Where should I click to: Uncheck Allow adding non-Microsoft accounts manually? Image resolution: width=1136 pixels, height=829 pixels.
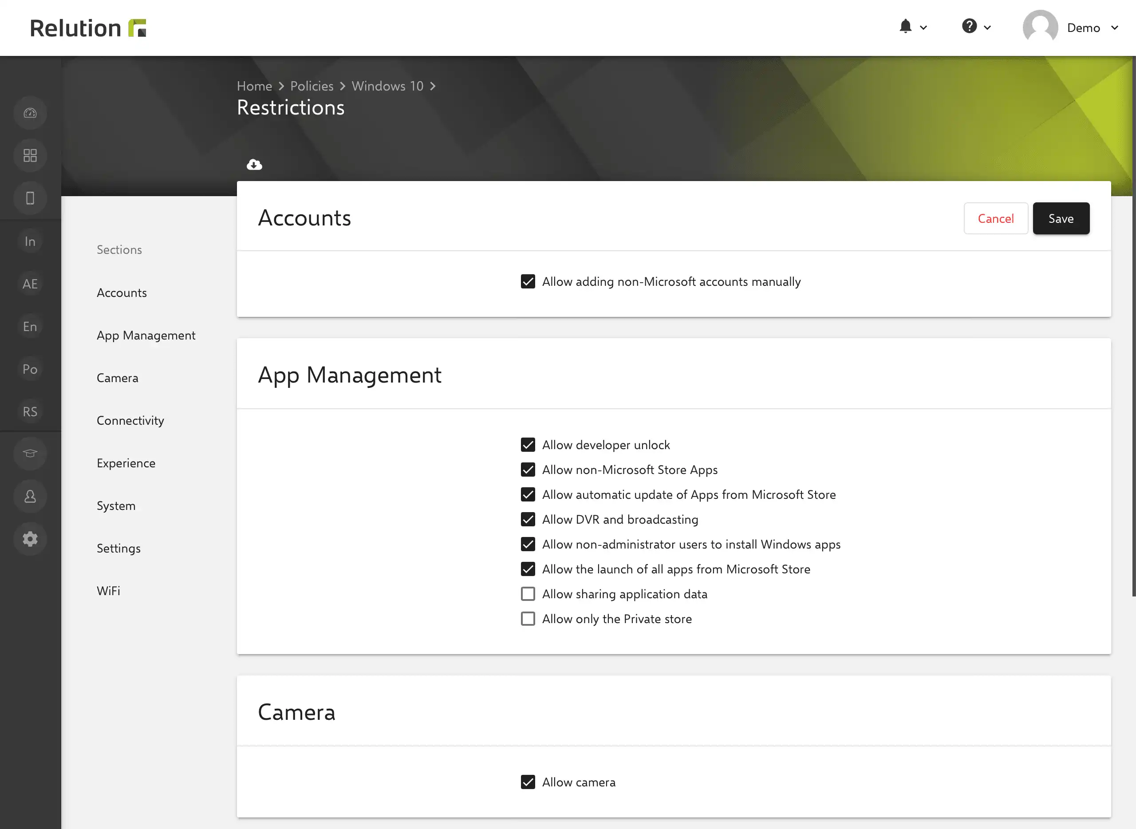(528, 281)
